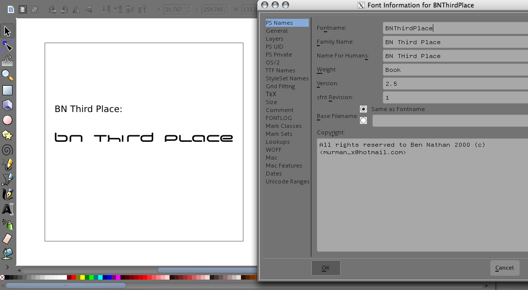Viewport: 528px width, 290px height.
Task: Select the Ellipse tool
Action: (7, 120)
